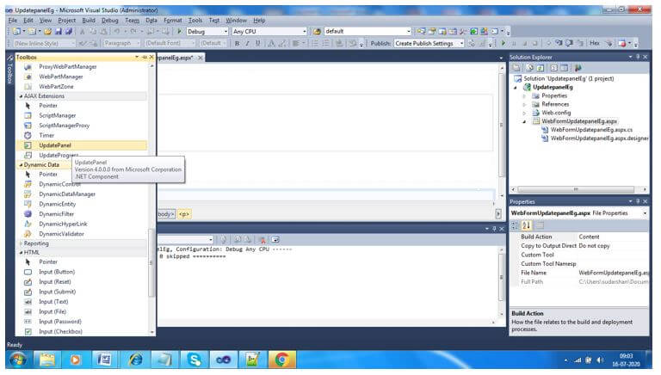This screenshot has height=375, width=661.
Task: Select the Input (Password) HTML control
Action: [60, 322]
